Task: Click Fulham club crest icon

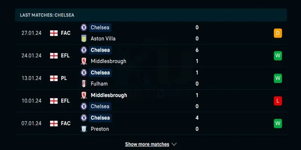Action: click(84, 84)
